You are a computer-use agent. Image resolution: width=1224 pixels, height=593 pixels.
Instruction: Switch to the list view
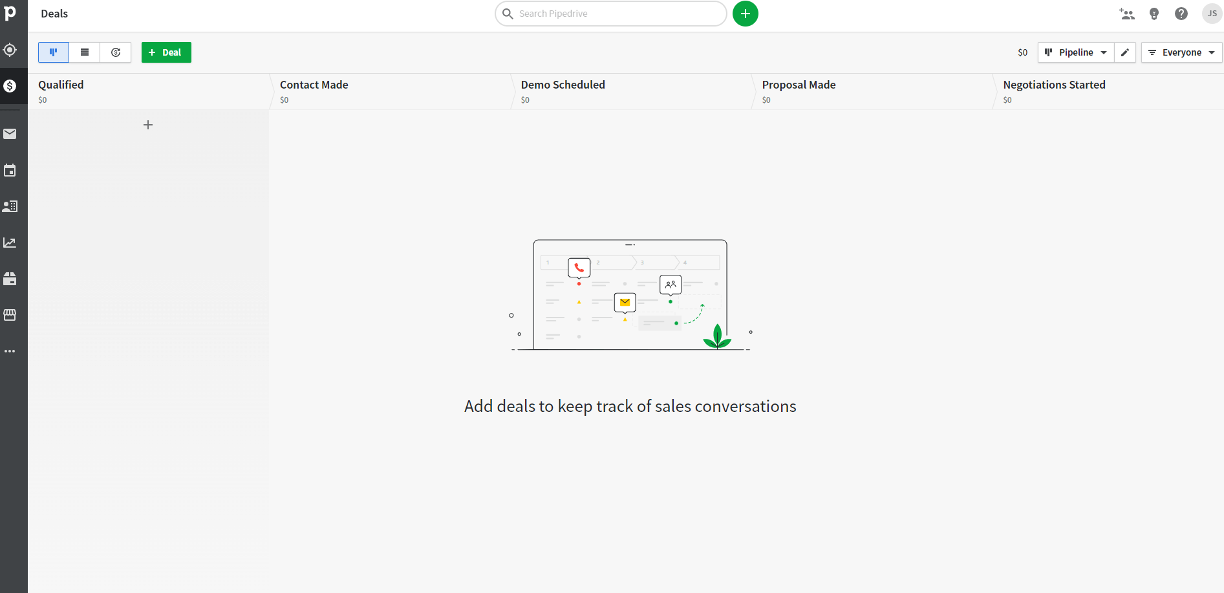[x=85, y=52]
